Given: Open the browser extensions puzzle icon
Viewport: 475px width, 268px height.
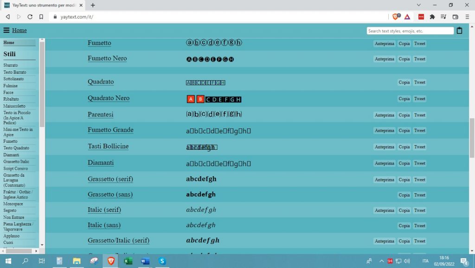Looking at the screenshot, I should (432, 17).
